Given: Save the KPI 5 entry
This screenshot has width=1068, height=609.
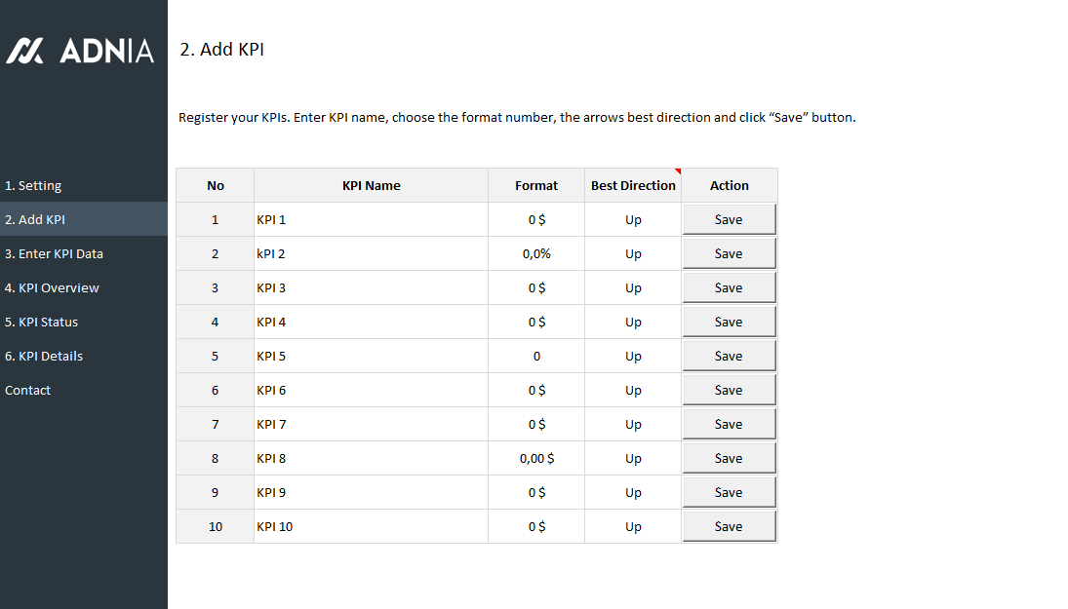Looking at the screenshot, I should [x=729, y=356].
